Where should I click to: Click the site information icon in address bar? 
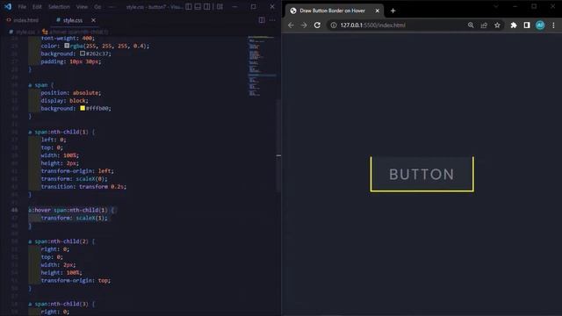(x=334, y=25)
